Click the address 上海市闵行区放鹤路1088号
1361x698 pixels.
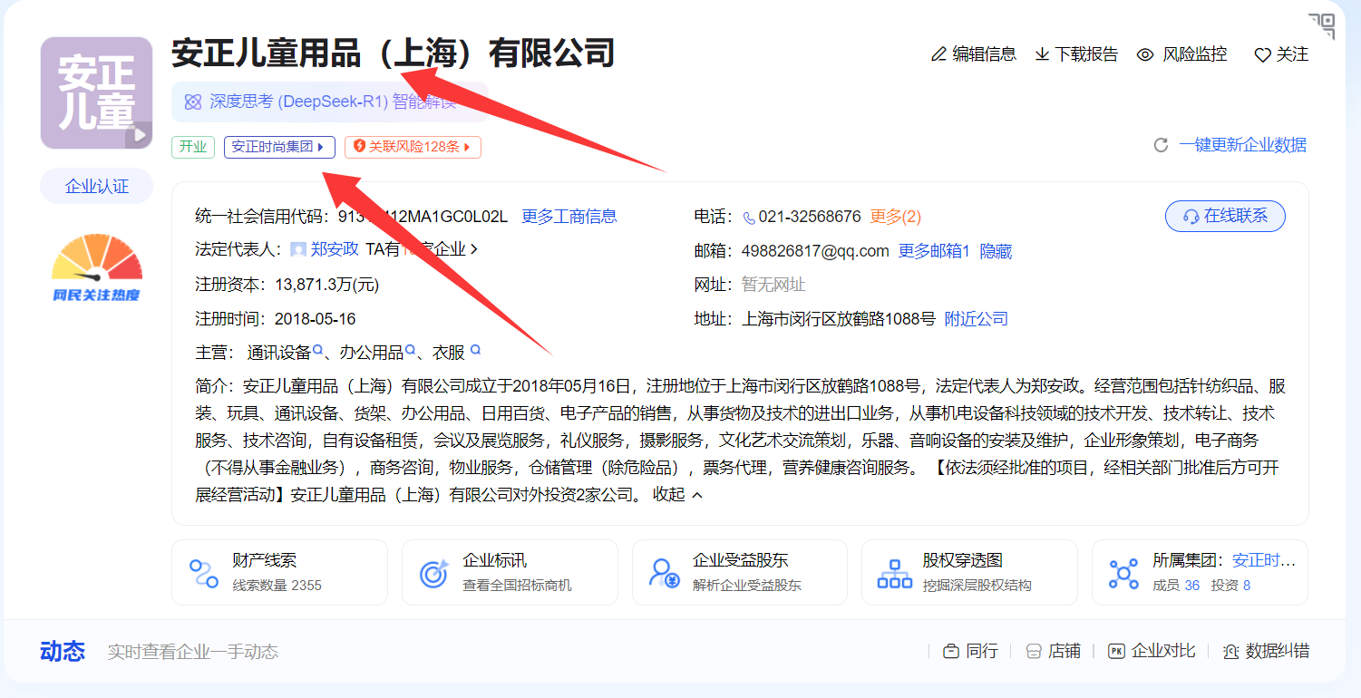[x=839, y=319]
